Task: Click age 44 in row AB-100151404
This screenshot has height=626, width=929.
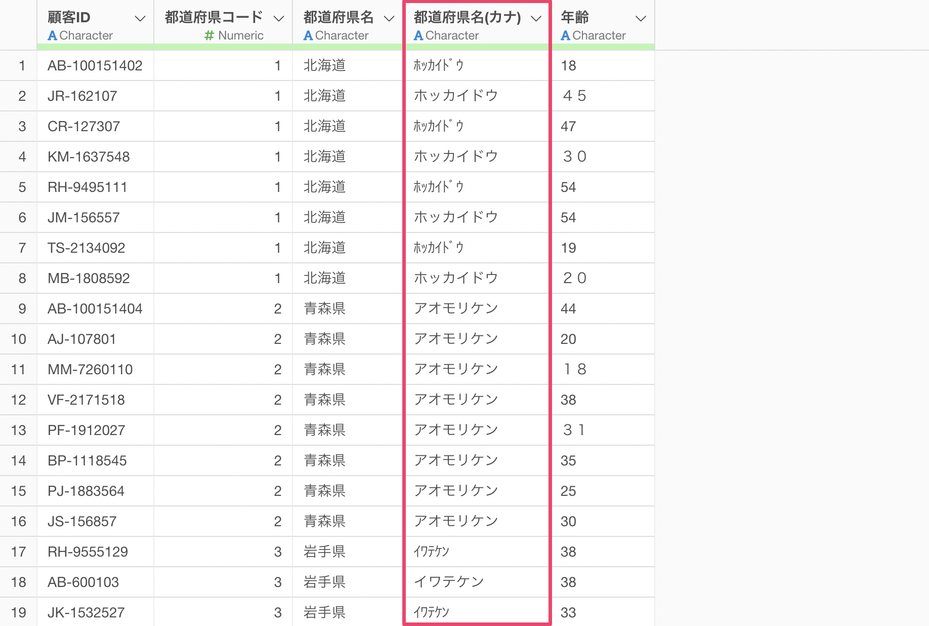Action: 568,308
